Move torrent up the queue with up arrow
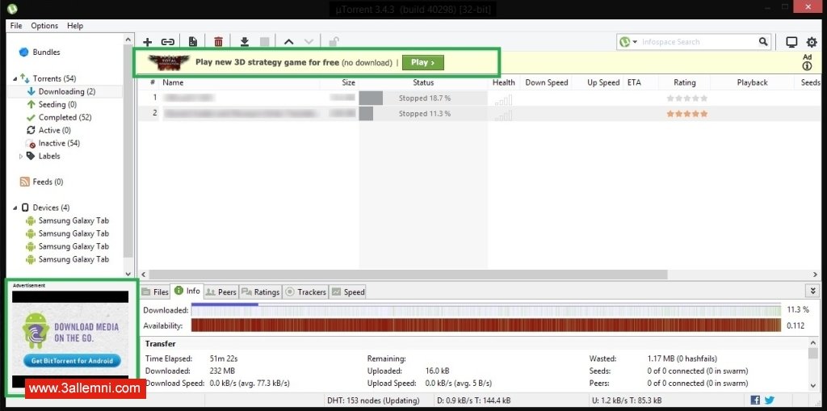The width and height of the screenshot is (827, 411). pos(288,42)
